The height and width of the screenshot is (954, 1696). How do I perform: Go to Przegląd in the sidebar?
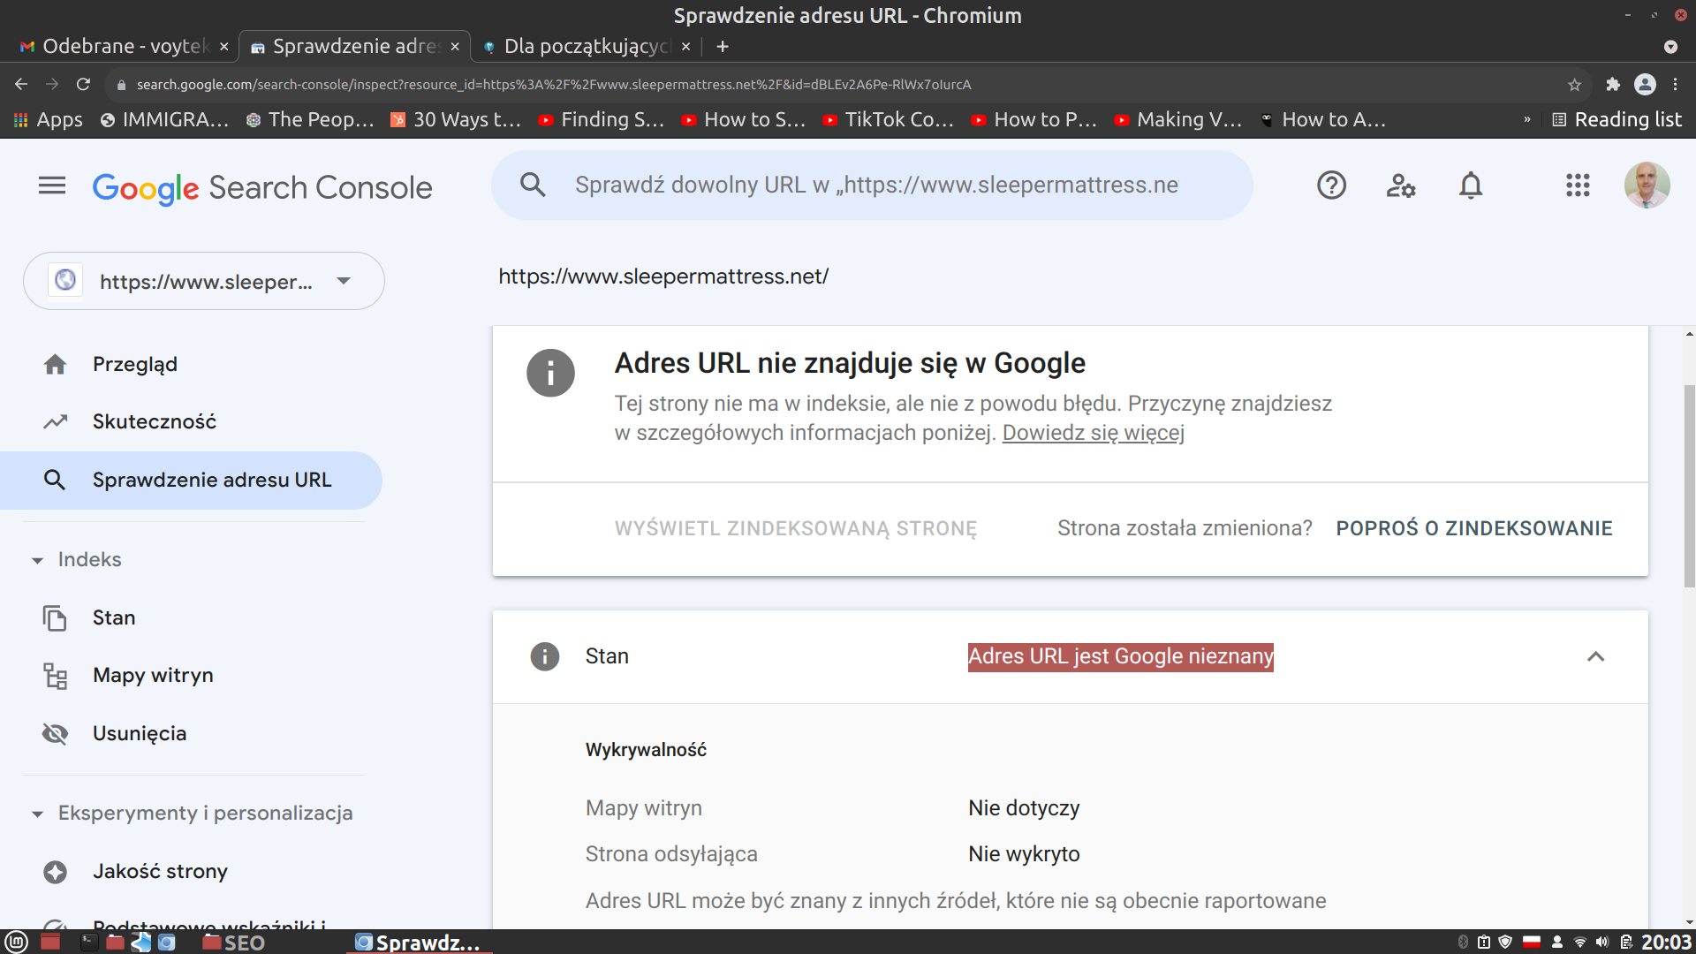pyautogui.click(x=135, y=364)
